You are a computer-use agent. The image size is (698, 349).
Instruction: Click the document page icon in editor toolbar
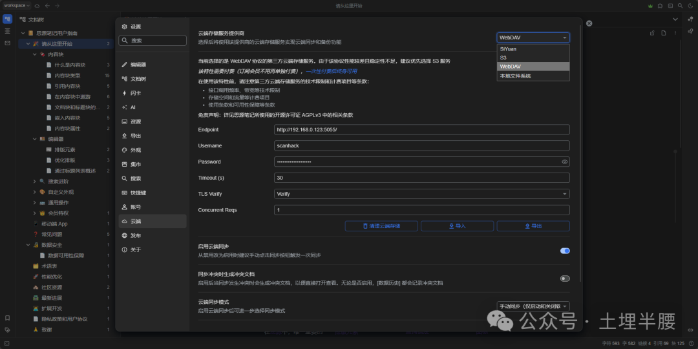coord(664,33)
